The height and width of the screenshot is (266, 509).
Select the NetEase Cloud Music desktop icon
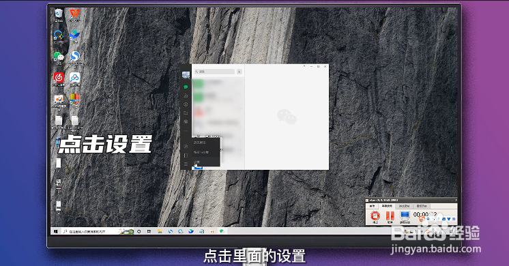point(59,79)
